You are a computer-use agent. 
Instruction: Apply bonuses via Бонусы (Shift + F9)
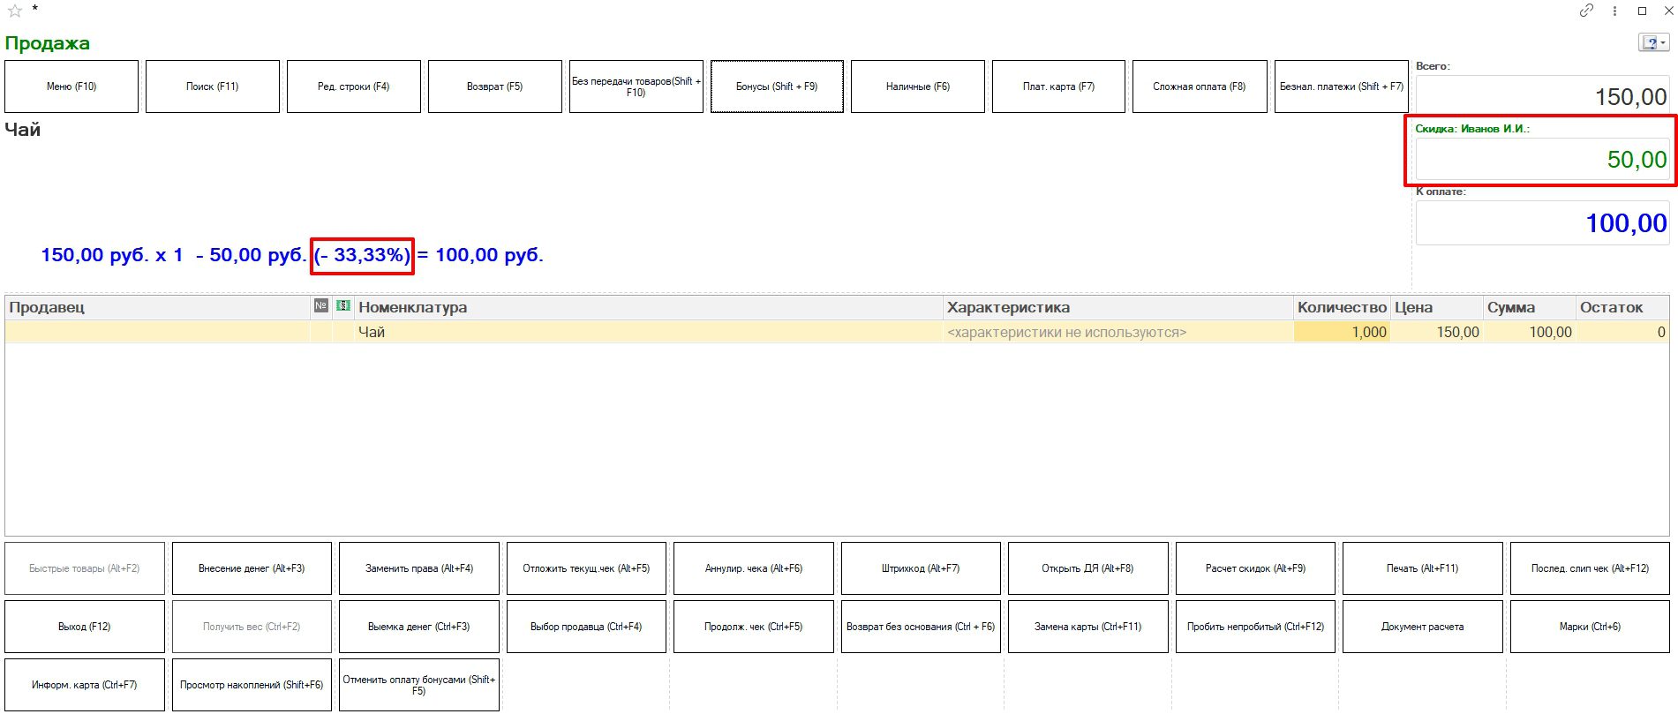(777, 86)
